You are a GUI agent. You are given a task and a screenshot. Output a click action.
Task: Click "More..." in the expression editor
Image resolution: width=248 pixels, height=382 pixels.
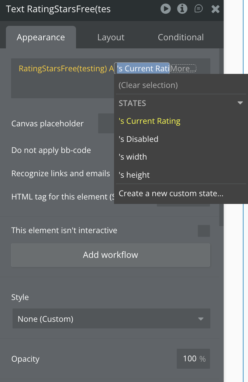[183, 68]
